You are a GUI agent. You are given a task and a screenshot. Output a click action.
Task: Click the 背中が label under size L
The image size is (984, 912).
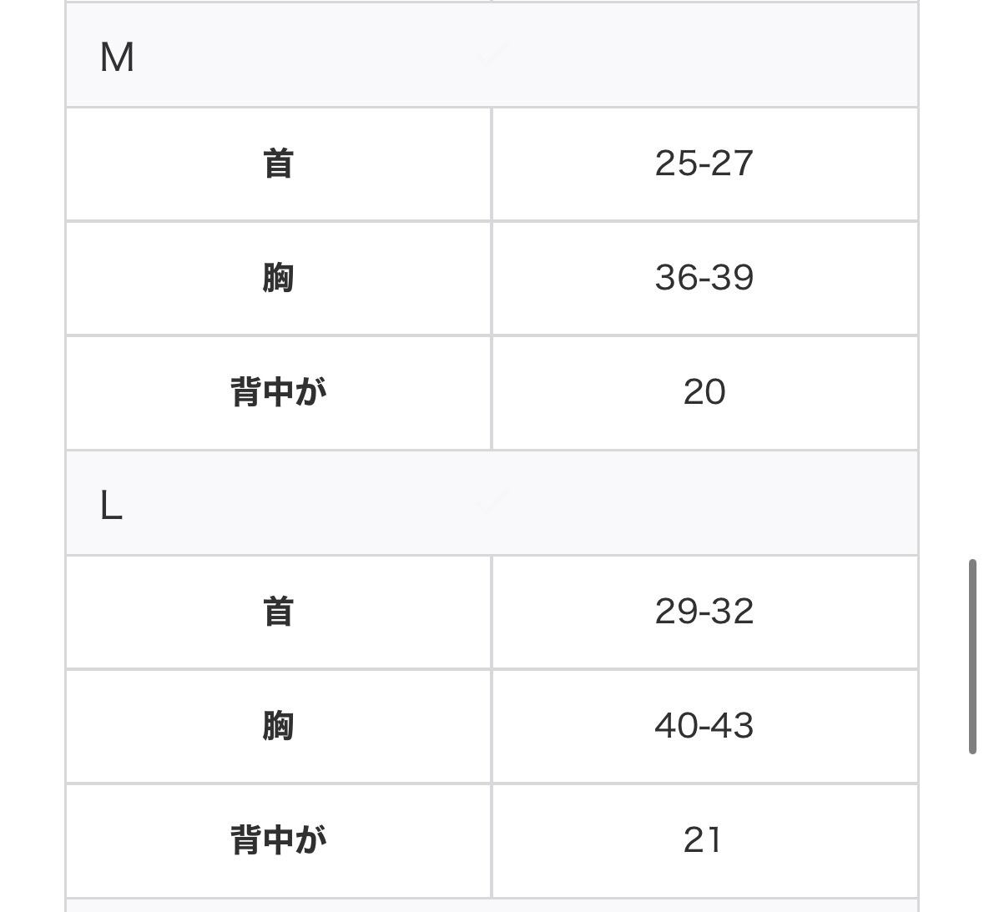click(278, 840)
